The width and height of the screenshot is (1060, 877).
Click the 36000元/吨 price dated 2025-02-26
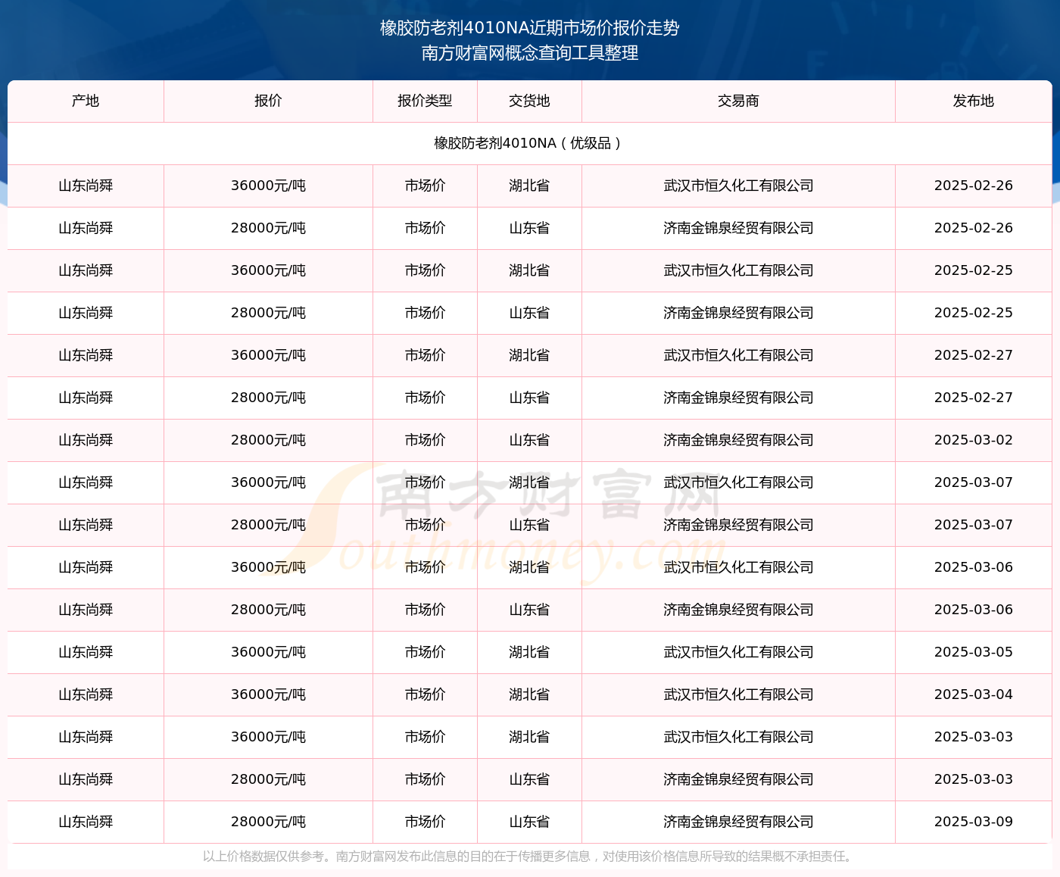pyautogui.click(x=268, y=186)
